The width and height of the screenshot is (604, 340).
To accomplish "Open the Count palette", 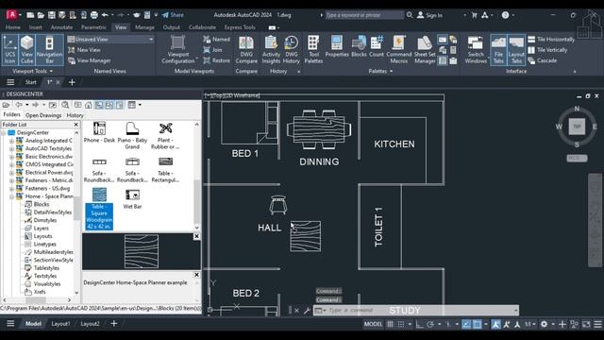I will coord(377,46).
